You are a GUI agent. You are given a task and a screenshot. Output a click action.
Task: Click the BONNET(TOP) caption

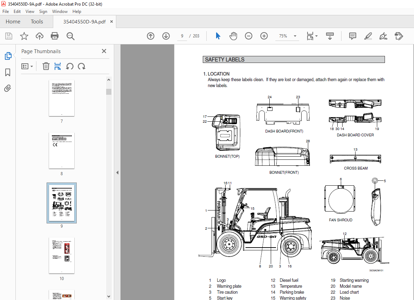click(x=227, y=156)
